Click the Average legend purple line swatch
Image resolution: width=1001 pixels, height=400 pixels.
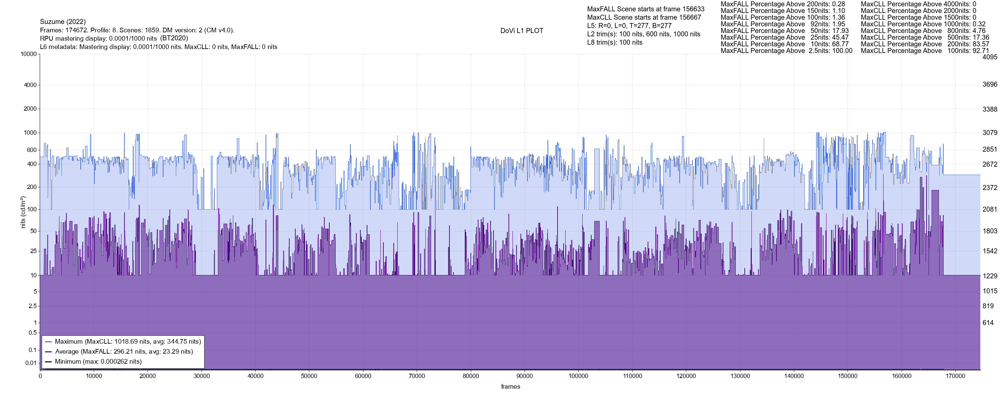(49, 352)
